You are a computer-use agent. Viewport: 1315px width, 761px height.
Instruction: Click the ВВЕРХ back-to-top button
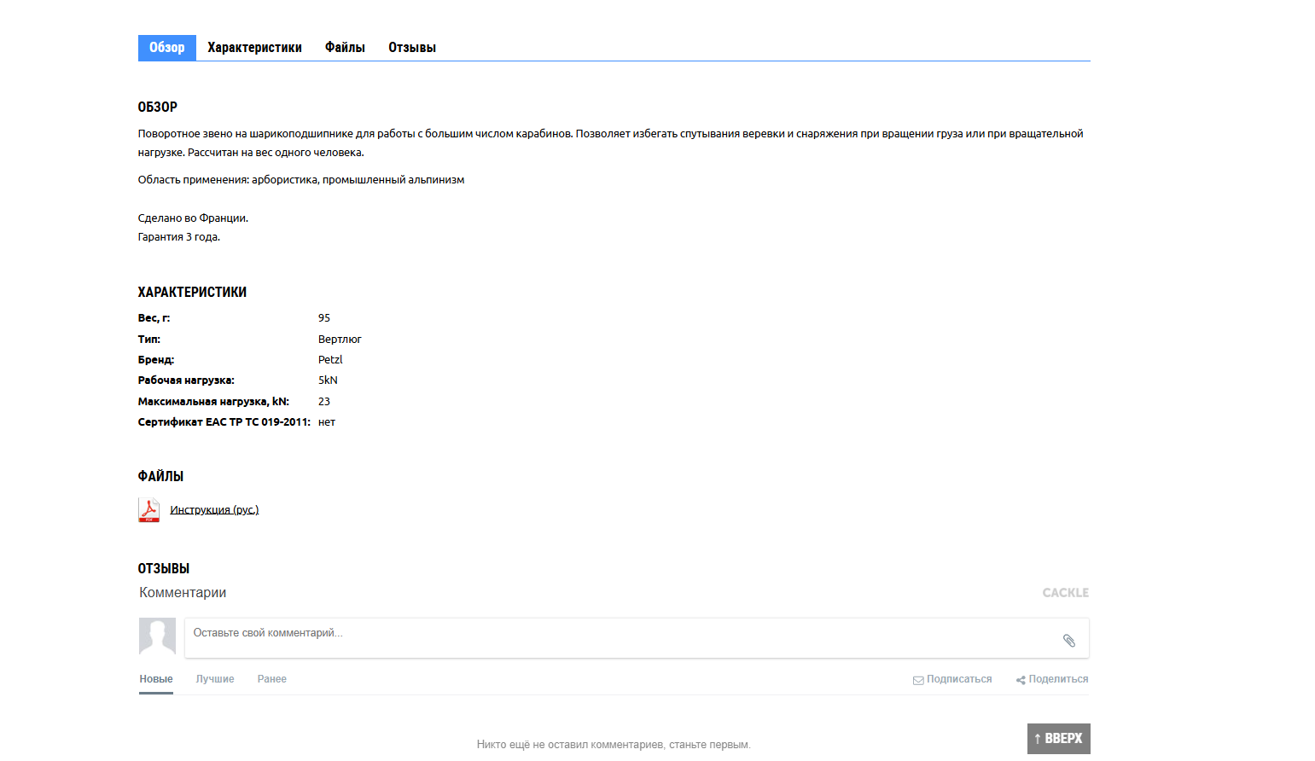[x=1059, y=739]
